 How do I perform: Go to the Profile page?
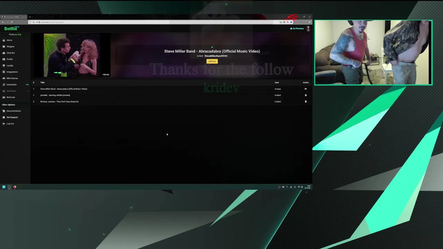point(10,59)
